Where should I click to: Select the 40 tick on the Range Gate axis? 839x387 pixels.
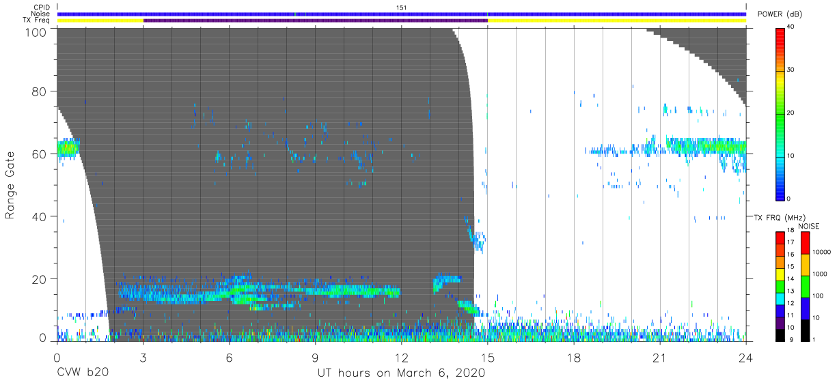click(40, 216)
